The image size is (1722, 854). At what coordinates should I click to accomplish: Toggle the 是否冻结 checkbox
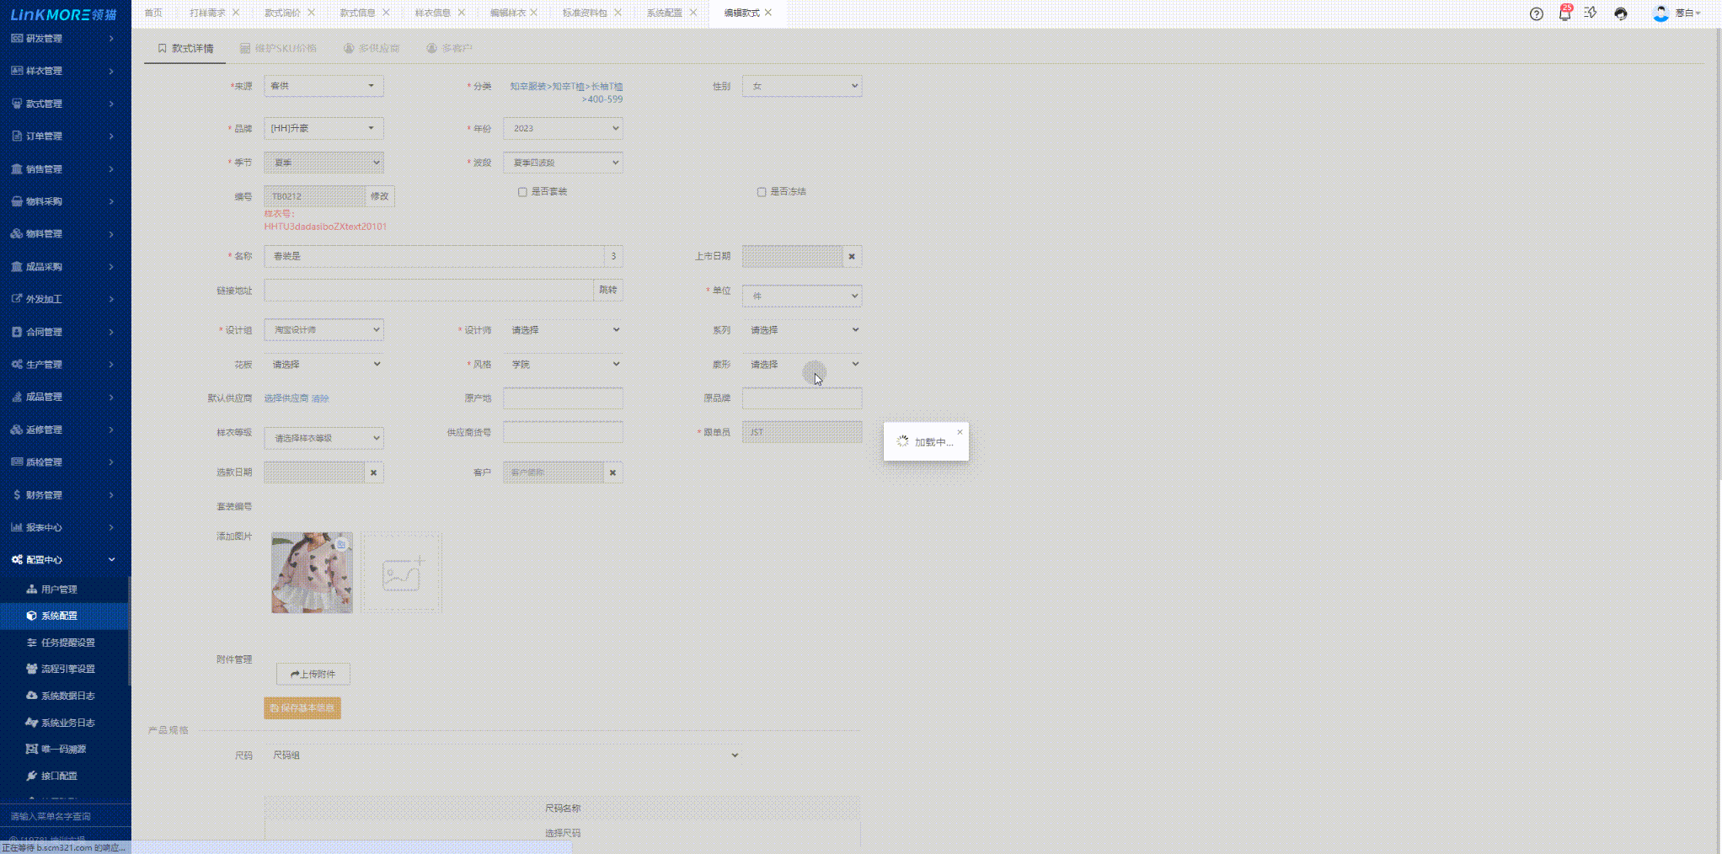pos(762,192)
